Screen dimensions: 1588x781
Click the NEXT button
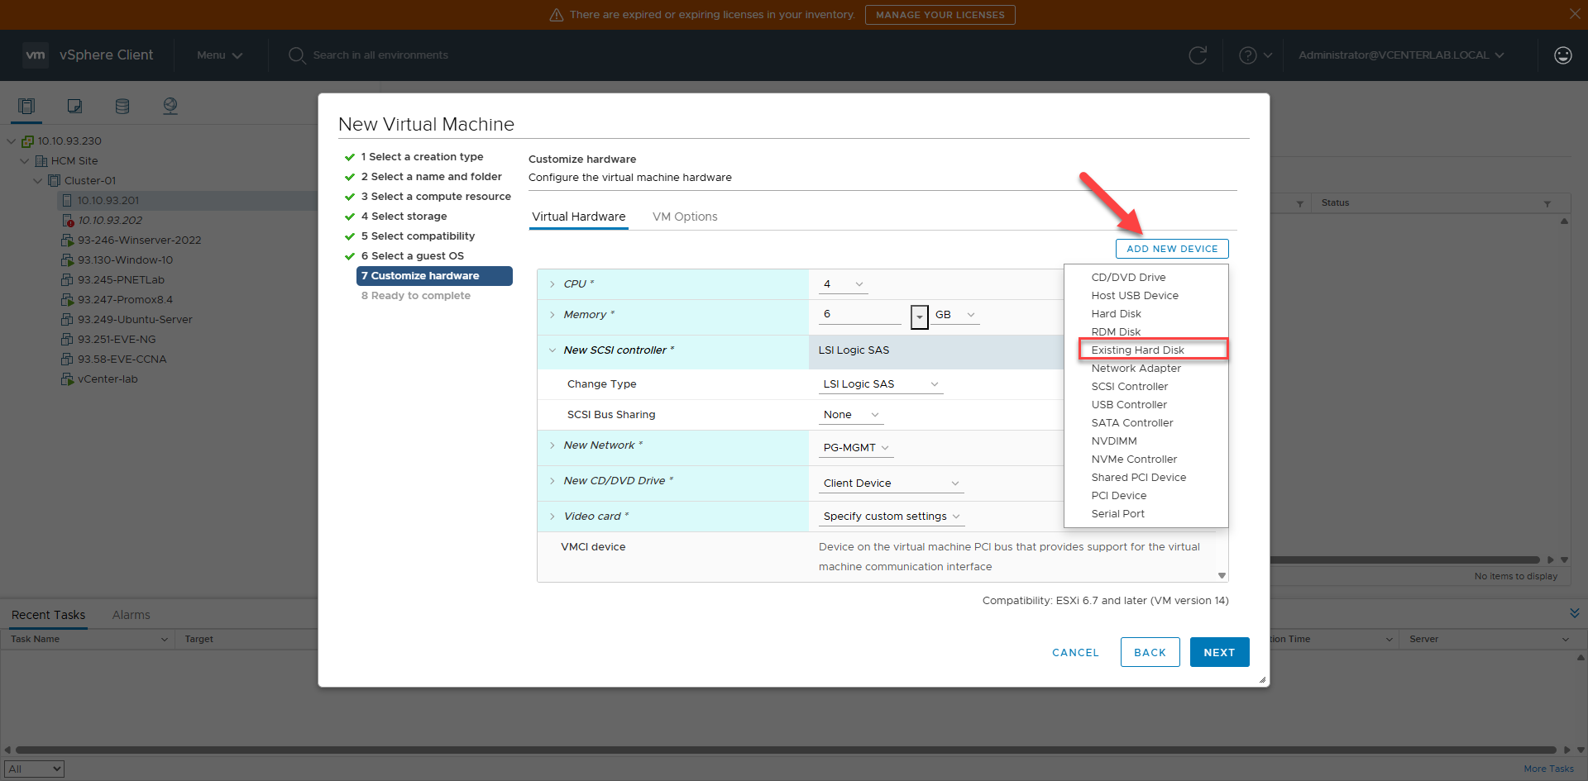point(1219,652)
